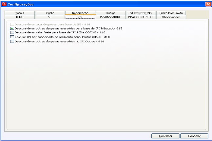The width and height of the screenshot is (212, 141).
Task: Open the ISS/INSS/IRRF tab
Action: tap(111, 17)
